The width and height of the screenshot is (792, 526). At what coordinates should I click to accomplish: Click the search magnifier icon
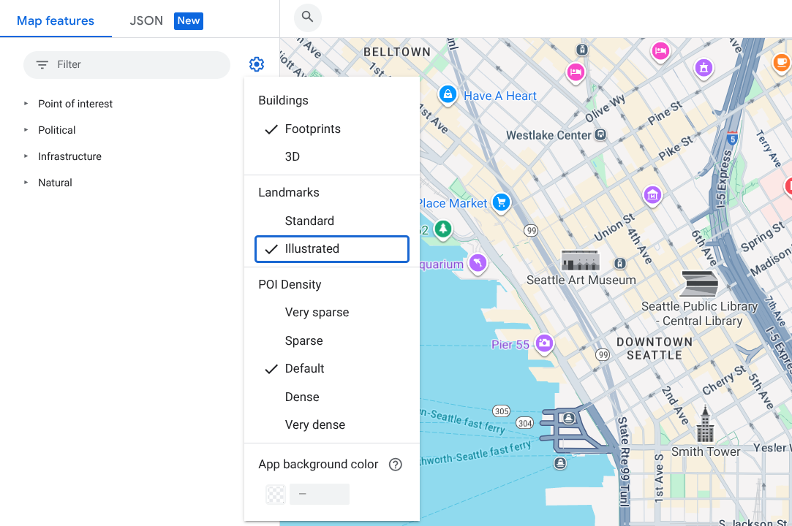[307, 18]
